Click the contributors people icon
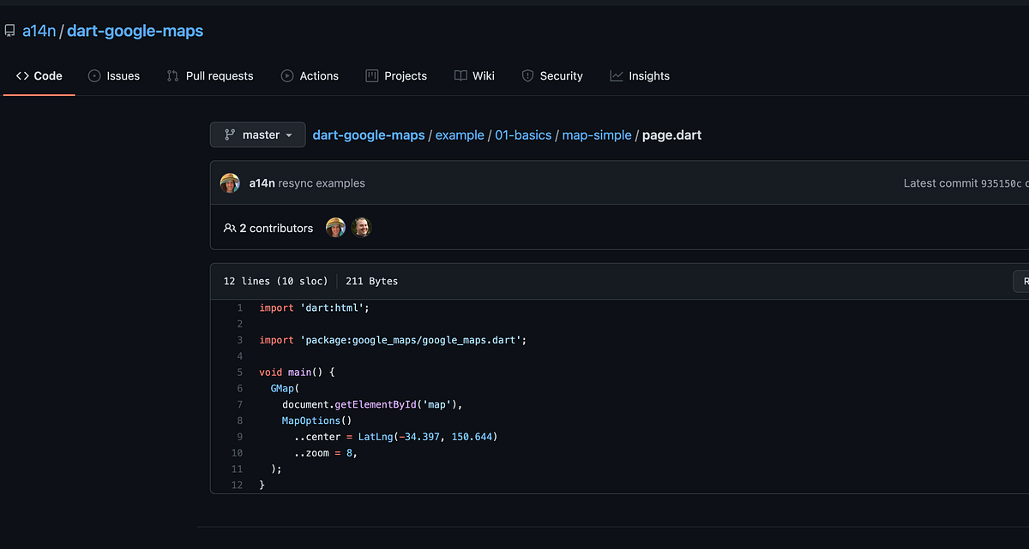 click(230, 227)
